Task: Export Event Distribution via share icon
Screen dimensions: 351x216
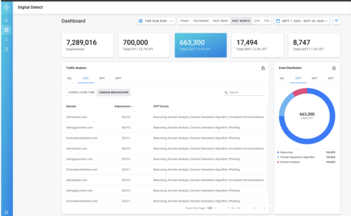Action: point(334,68)
